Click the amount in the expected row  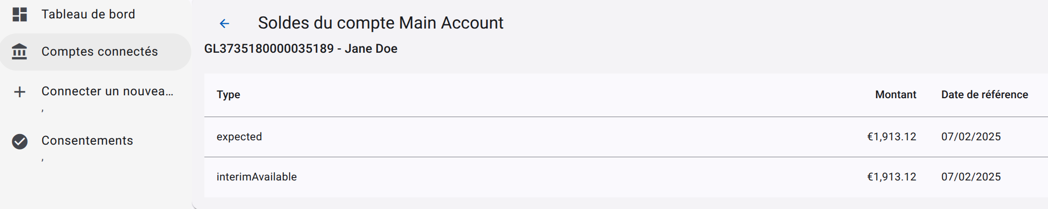(891, 137)
